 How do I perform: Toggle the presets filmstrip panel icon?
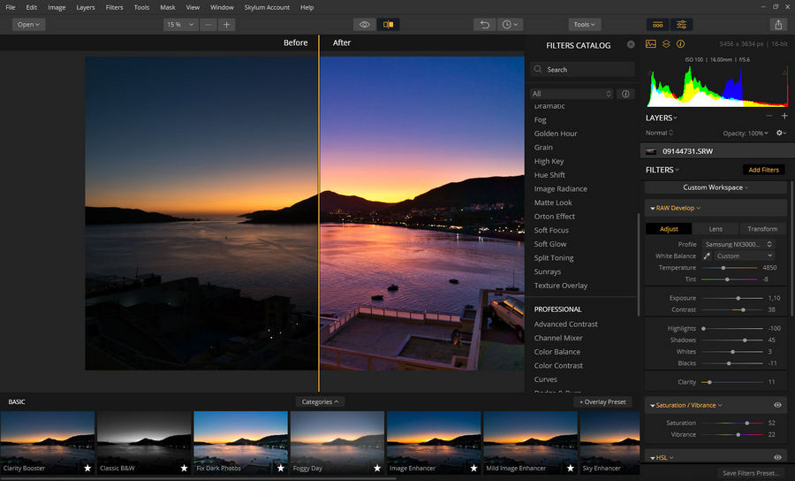(657, 25)
